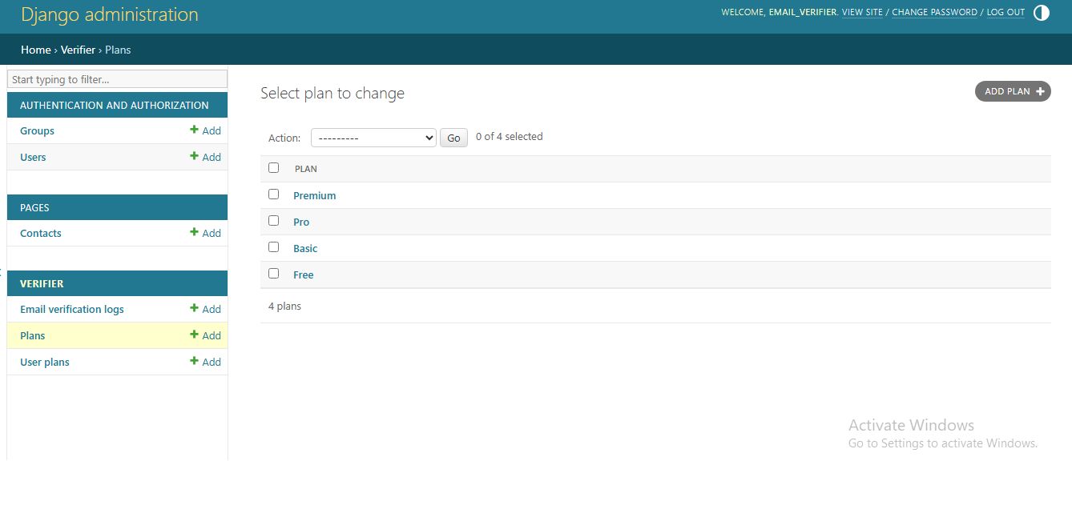Click VIEW SITE link
Screen dimensions: 1072x529
862,12
